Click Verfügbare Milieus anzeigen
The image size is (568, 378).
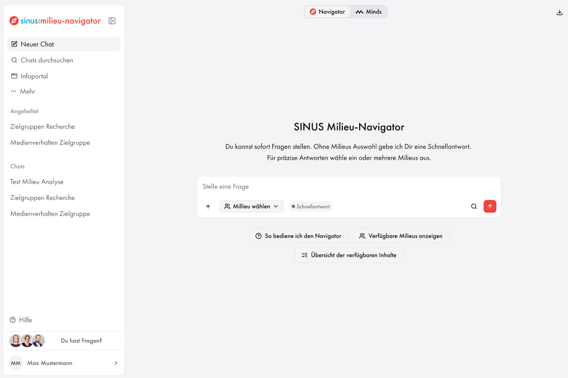[x=401, y=236]
